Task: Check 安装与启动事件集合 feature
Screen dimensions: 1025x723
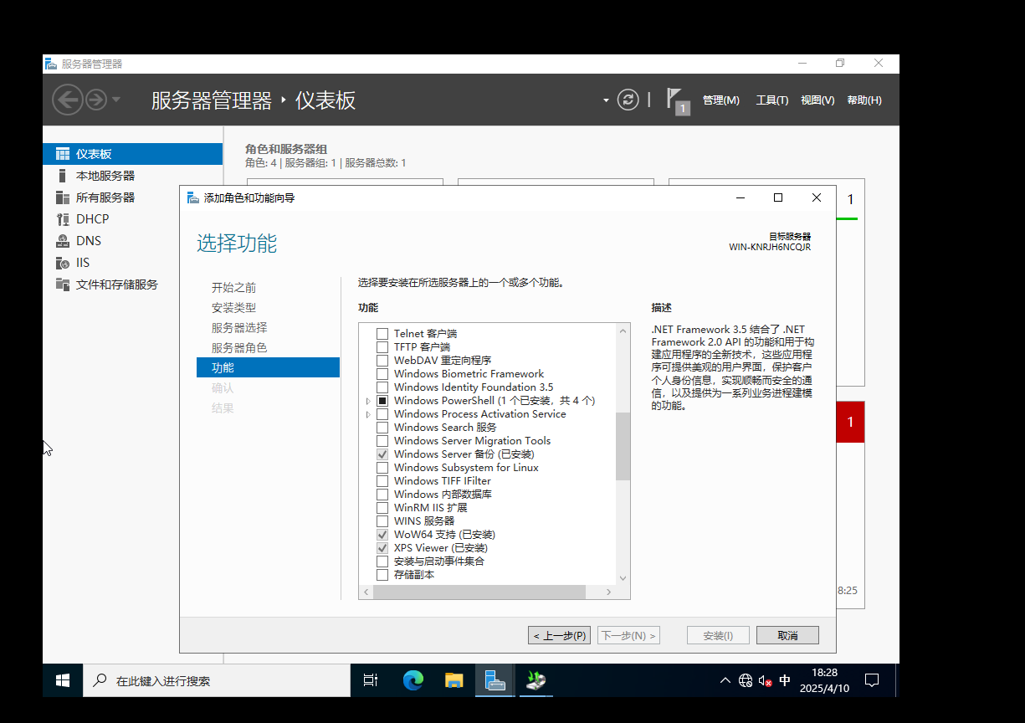Action: pyautogui.click(x=382, y=561)
